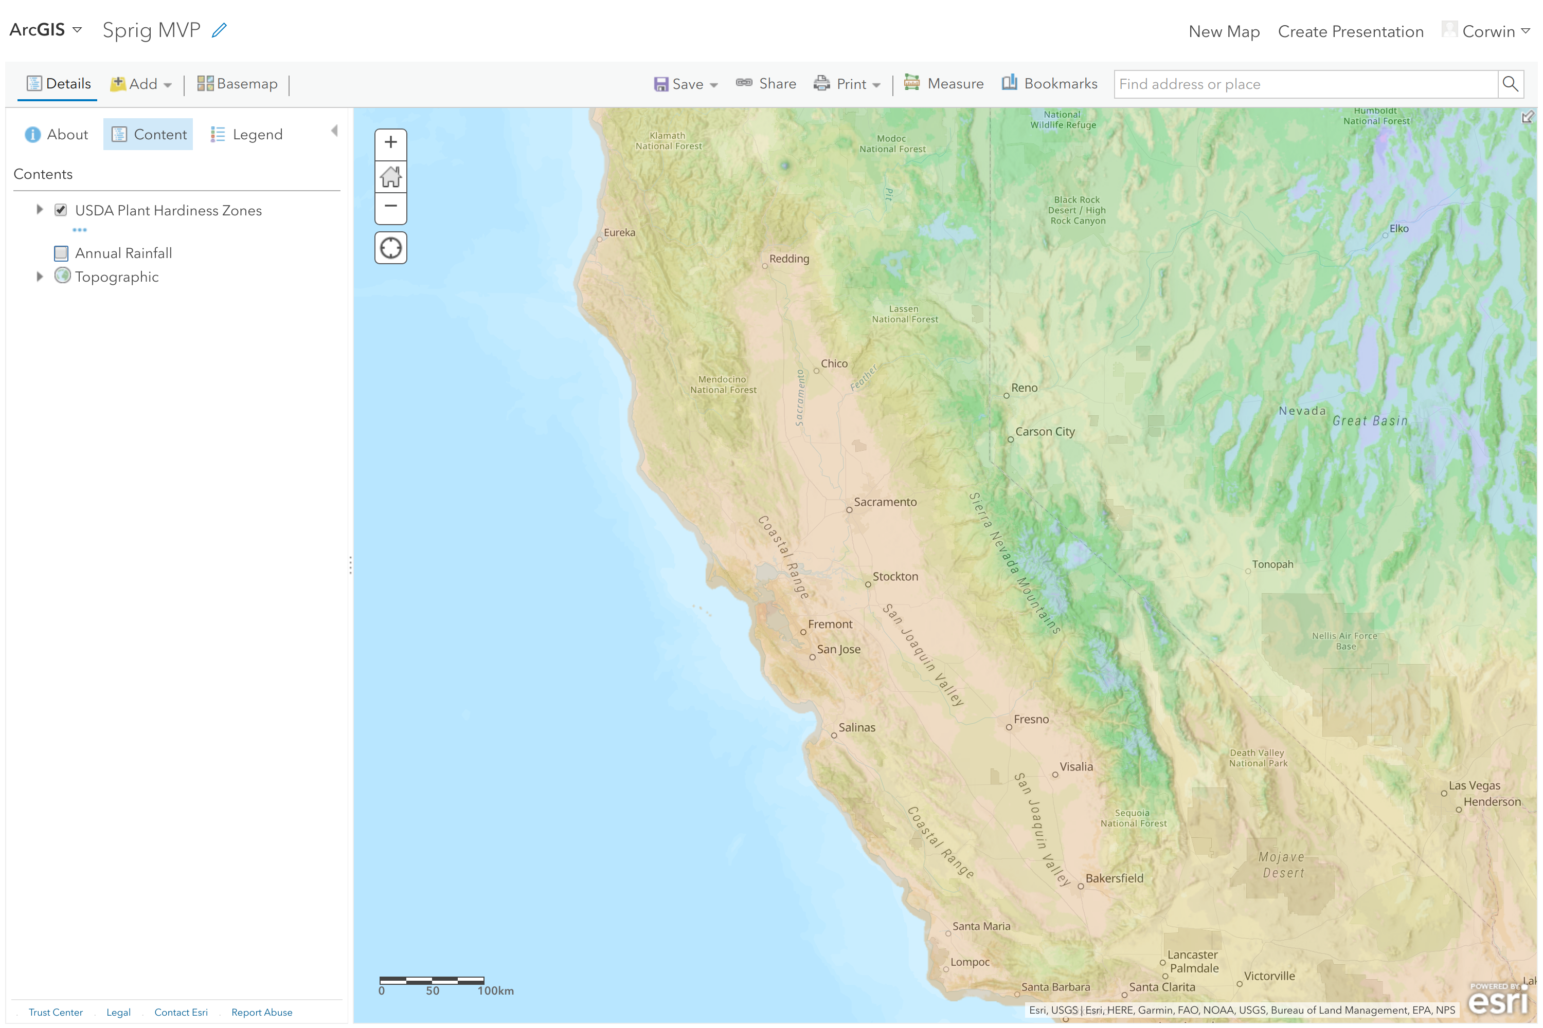The image size is (1543, 1028).
Task: Click the search magnifier icon
Action: (x=1510, y=84)
